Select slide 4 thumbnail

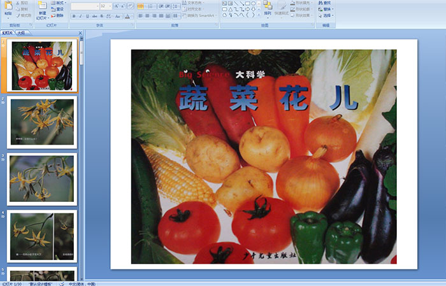[x=42, y=236]
